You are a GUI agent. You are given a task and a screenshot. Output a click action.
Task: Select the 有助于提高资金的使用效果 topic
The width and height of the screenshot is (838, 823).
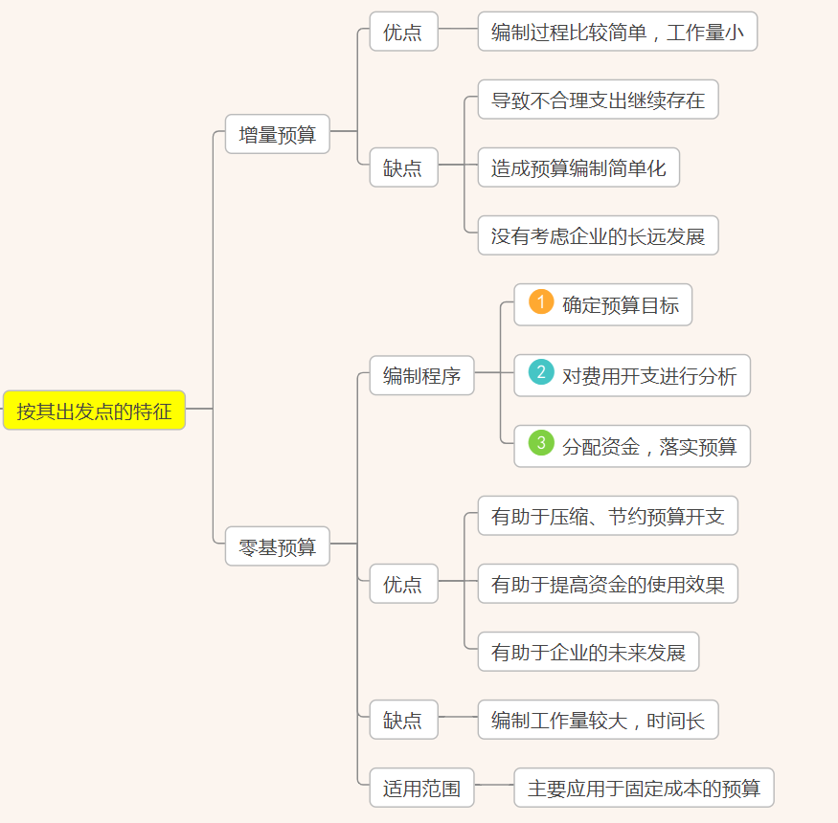click(607, 584)
